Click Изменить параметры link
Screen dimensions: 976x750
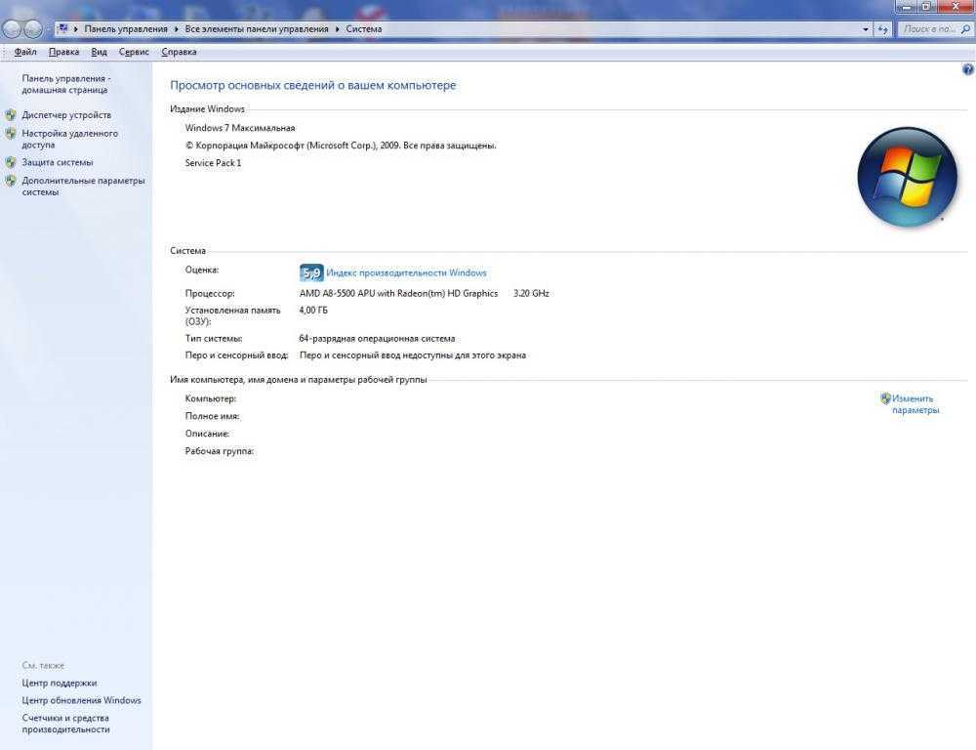[x=915, y=404]
